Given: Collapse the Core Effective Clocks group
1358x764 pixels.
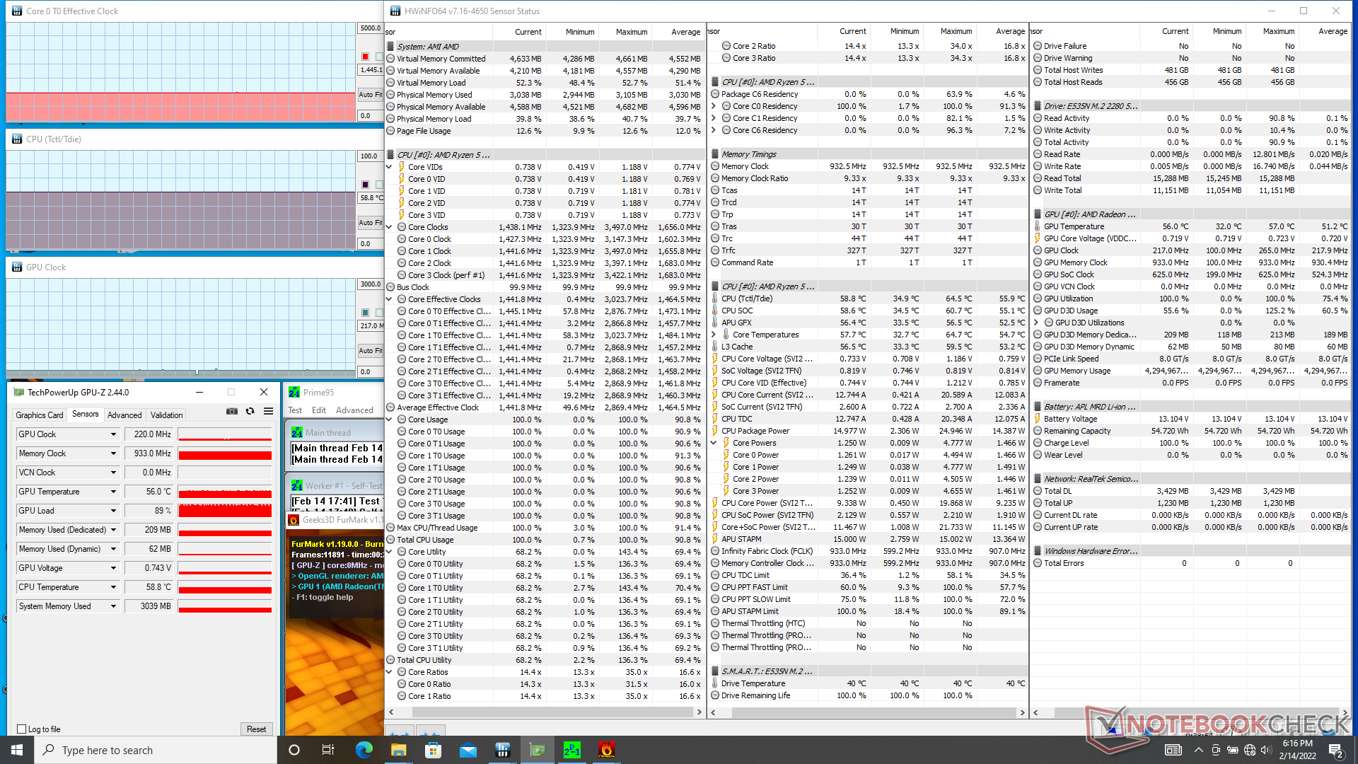Looking at the screenshot, I should [x=390, y=299].
